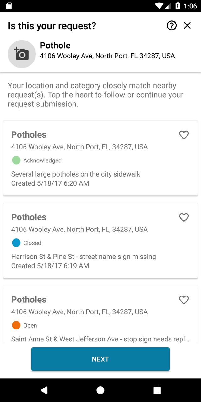Open the sidewalk potholes request card

[x=94, y=174]
